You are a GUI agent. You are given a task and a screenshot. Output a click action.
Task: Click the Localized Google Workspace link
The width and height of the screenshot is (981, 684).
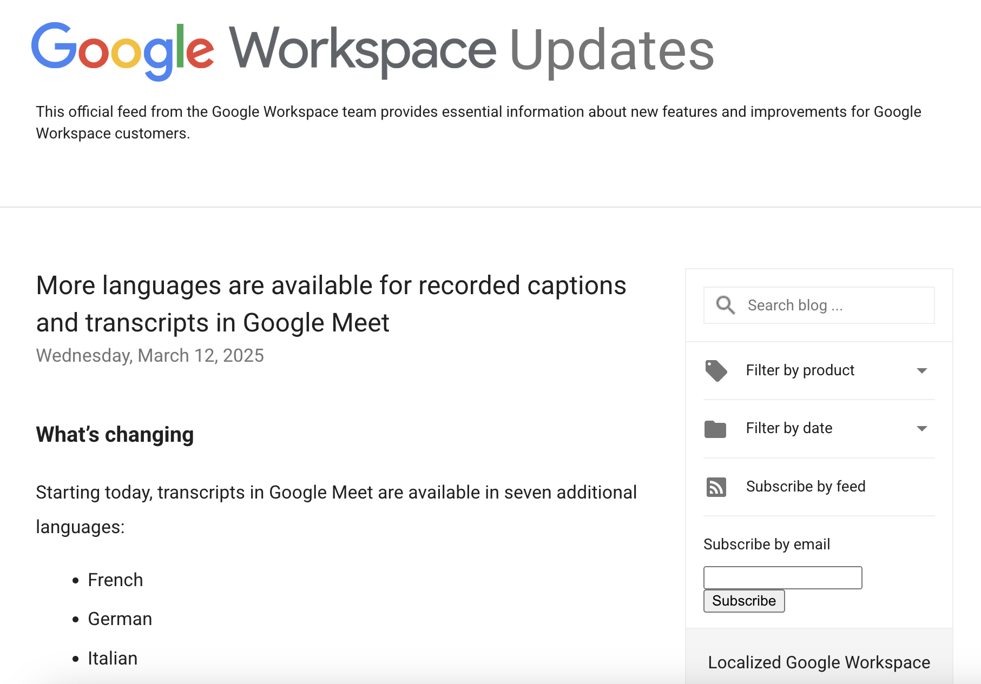pos(818,662)
